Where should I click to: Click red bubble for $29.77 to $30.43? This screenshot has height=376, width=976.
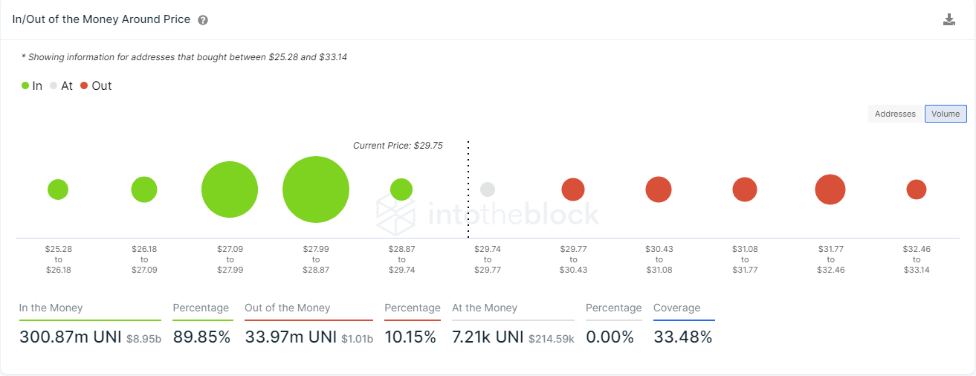tap(572, 189)
